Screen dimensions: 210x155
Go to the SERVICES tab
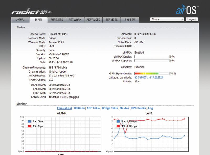112,20
